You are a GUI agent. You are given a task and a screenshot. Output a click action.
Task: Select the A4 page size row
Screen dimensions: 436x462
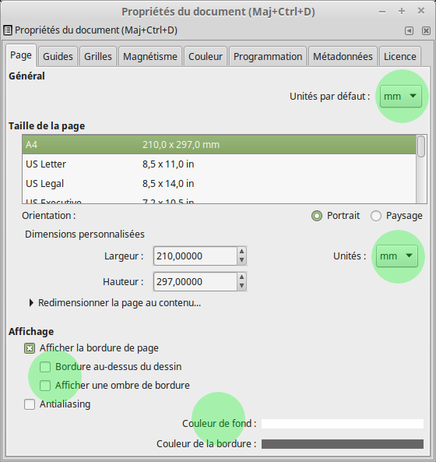click(220, 145)
